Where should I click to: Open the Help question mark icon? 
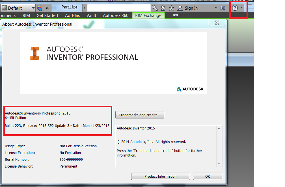click(235, 8)
